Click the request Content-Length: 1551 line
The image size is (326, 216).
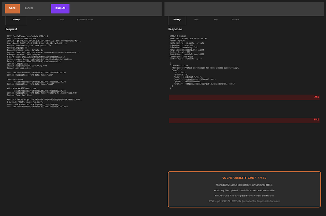tap(18, 64)
